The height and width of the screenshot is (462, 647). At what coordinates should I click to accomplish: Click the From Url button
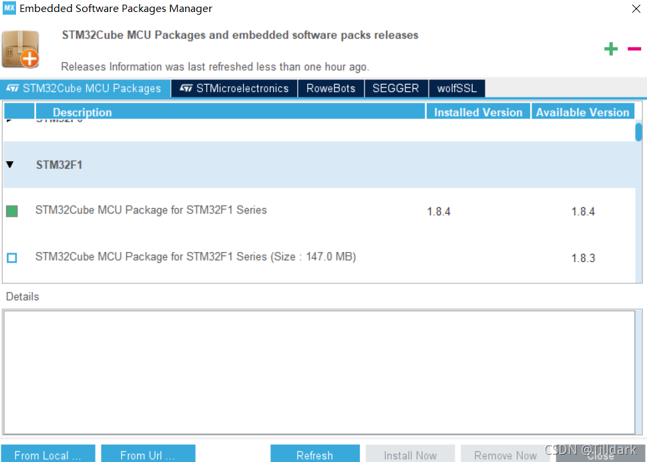[x=148, y=455]
